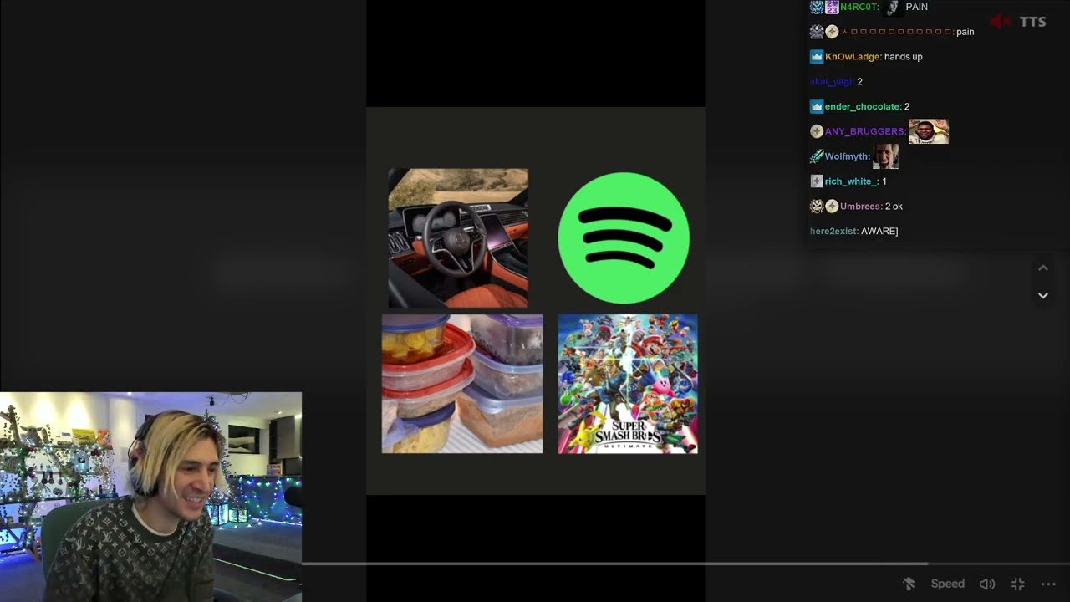Open ANY_BRUGGERS' chat username

point(865,131)
